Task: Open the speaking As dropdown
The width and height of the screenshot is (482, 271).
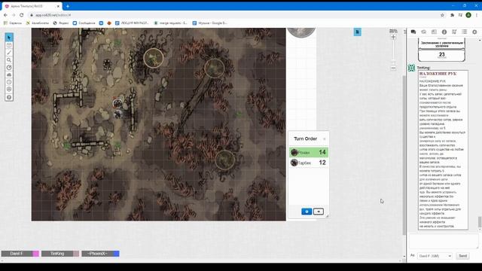Action: pos(435,256)
